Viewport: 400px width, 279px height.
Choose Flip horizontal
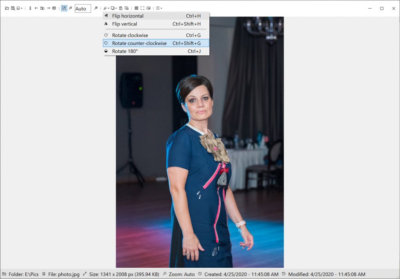pyautogui.click(x=156, y=16)
